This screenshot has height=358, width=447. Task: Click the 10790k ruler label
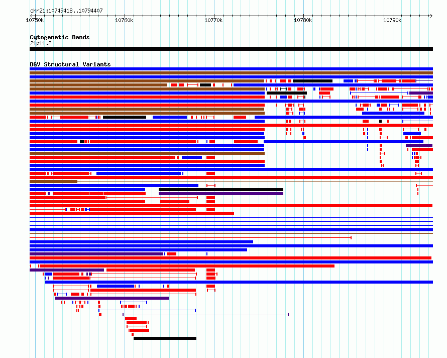[x=392, y=20]
